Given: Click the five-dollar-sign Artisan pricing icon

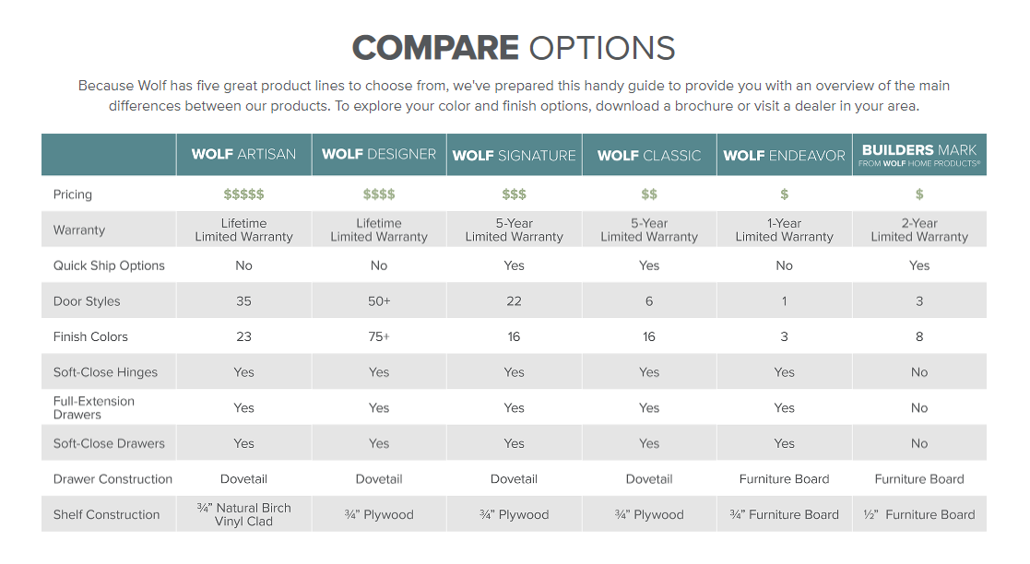Looking at the screenshot, I should (243, 194).
